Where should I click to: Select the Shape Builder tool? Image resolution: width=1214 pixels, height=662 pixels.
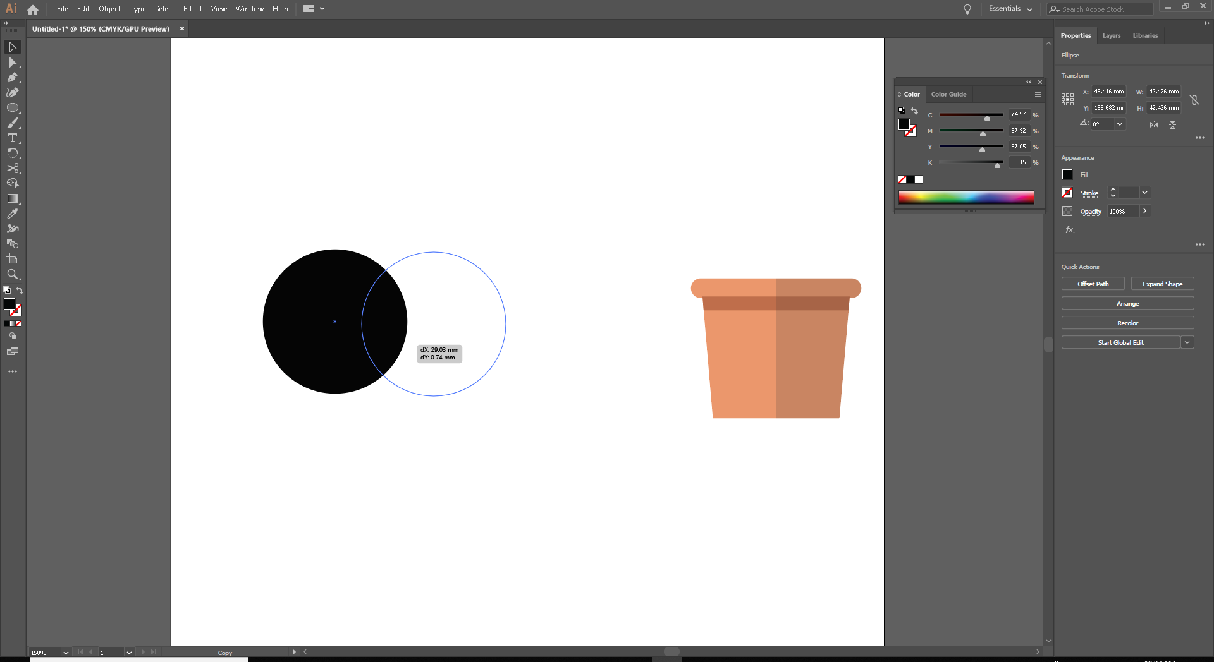coord(12,184)
